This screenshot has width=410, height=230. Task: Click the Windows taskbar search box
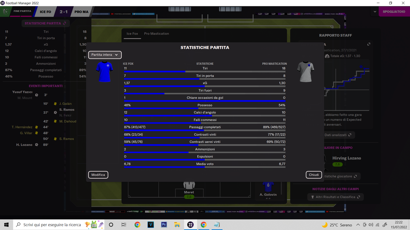[x=59, y=225]
